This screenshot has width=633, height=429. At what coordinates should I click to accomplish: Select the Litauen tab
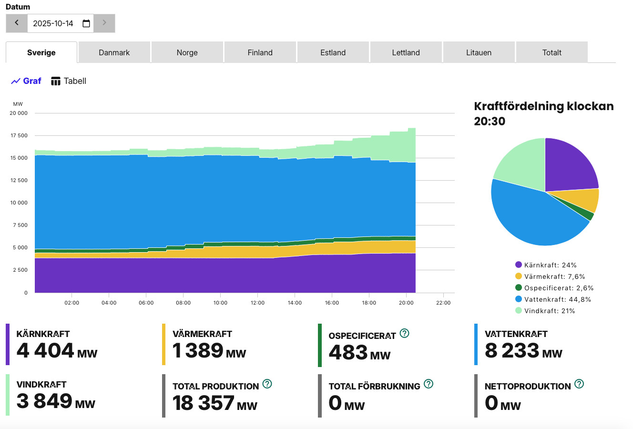pyautogui.click(x=479, y=52)
